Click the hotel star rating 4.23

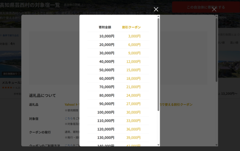point(11,88)
